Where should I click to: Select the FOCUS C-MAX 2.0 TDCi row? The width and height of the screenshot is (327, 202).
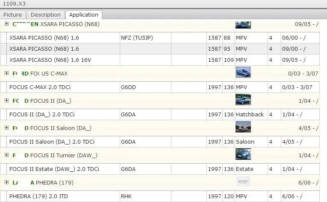[x=160, y=87]
